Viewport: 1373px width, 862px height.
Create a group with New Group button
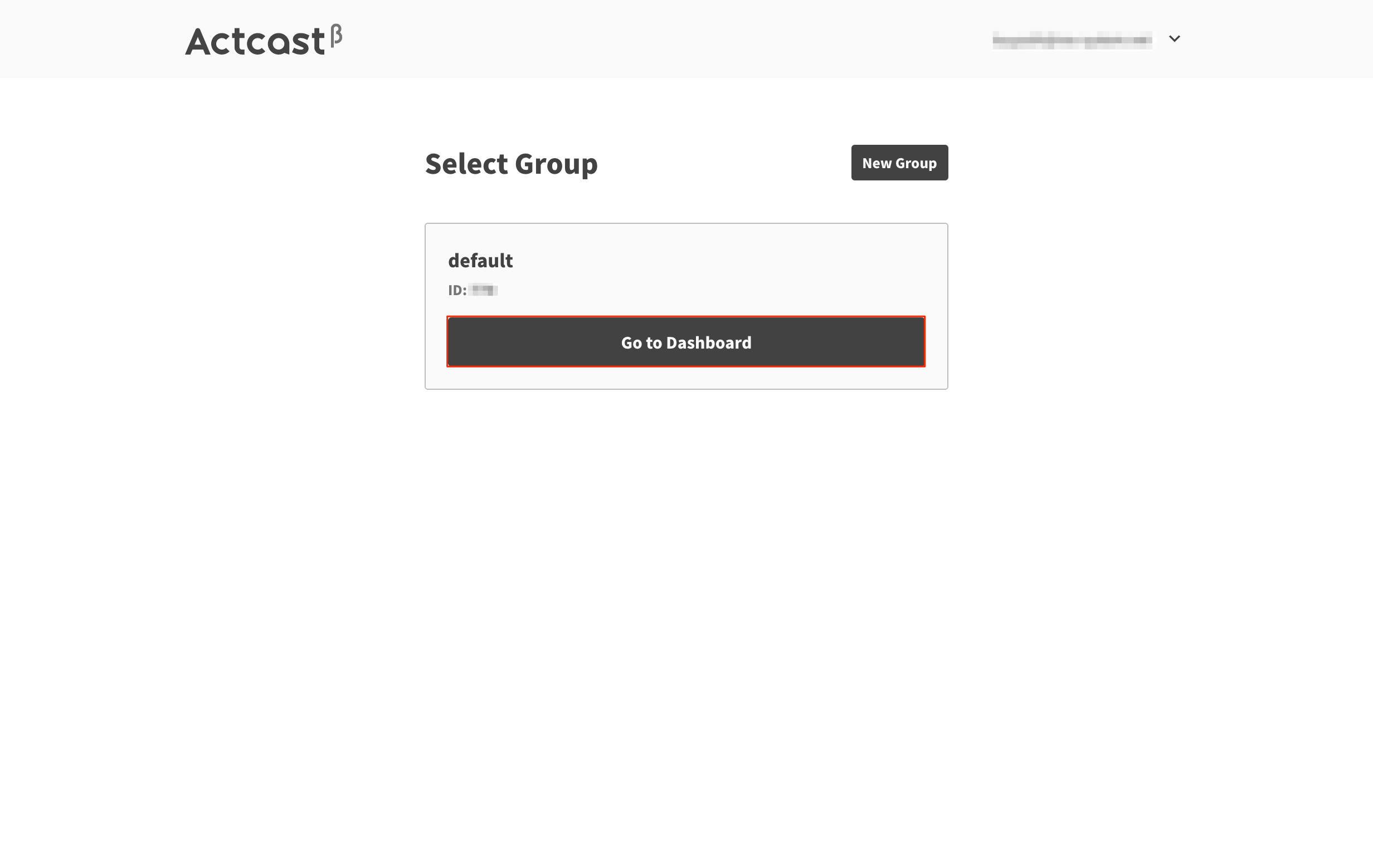[x=899, y=163]
